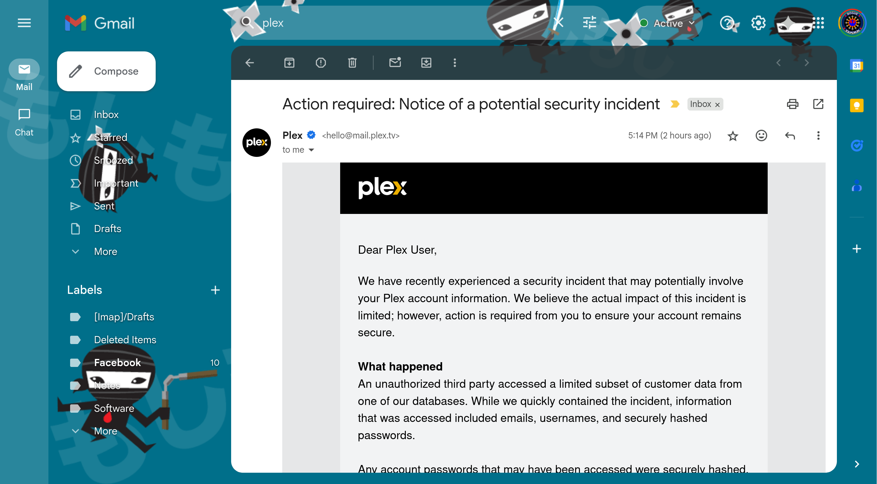This screenshot has height=484, width=877.
Task: Report spam using the exclamation icon
Action: (320, 63)
